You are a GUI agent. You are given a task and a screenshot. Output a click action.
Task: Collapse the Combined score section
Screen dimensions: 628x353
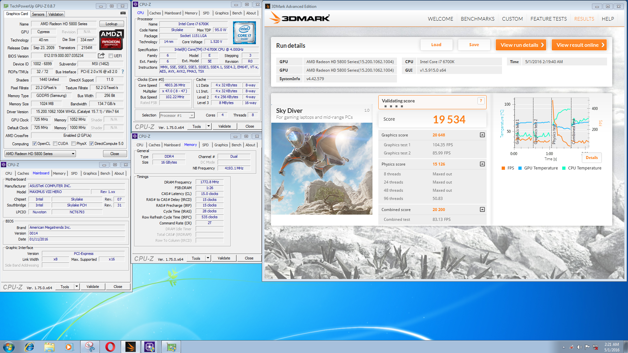tap(482, 209)
